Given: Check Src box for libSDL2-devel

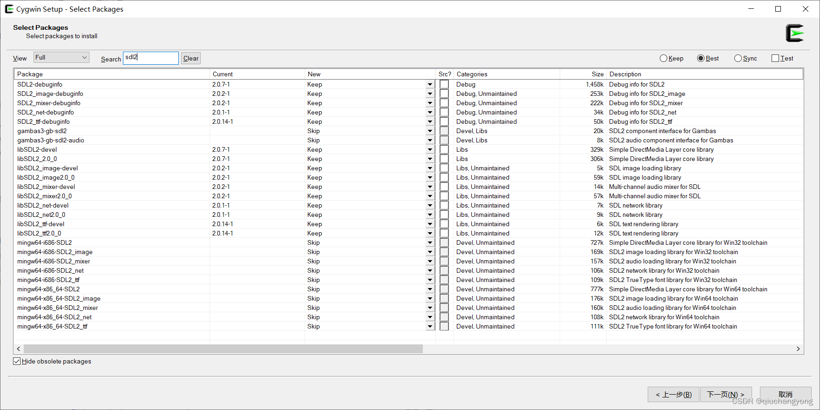Looking at the screenshot, I should tap(444, 149).
